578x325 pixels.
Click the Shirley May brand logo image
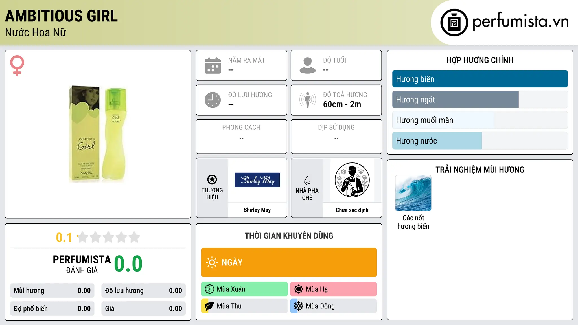click(257, 180)
